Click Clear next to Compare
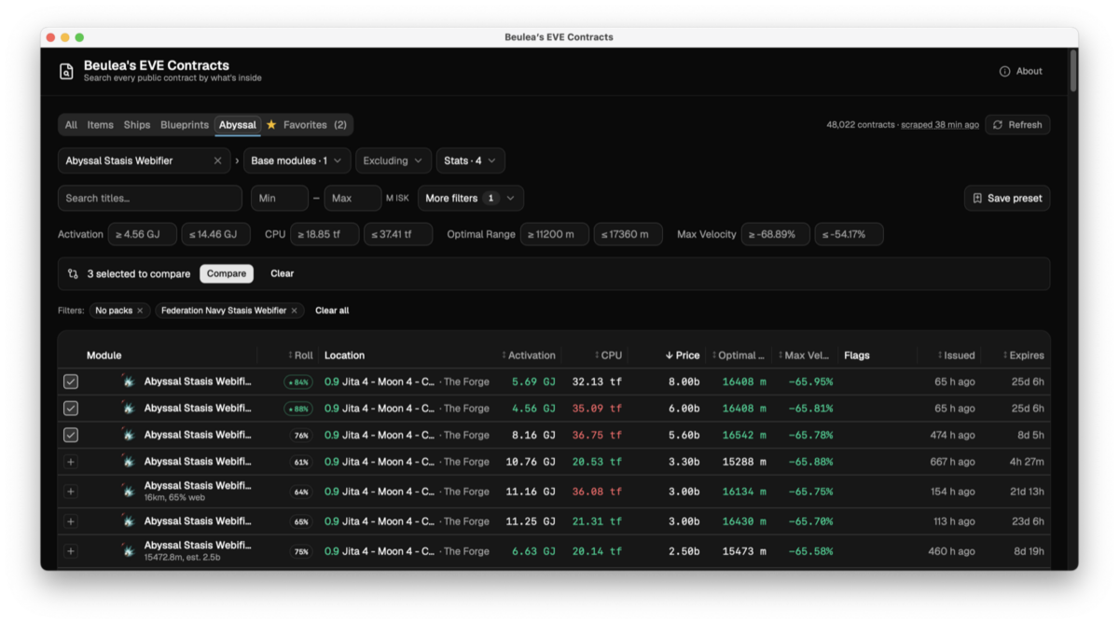 click(x=282, y=274)
